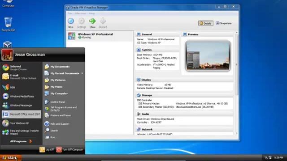Open the Machine menu in VirtualBox Manager
This screenshot has width=287, height=161.
point(81,13)
